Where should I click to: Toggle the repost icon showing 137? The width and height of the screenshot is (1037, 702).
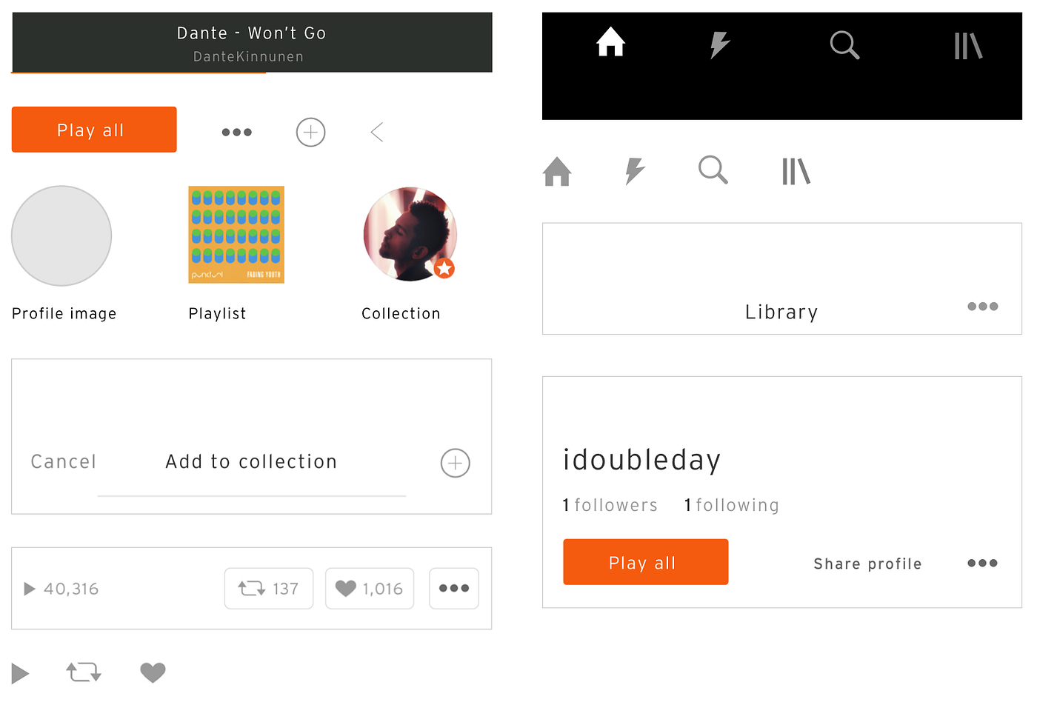pyautogui.click(x=268, y=588)
